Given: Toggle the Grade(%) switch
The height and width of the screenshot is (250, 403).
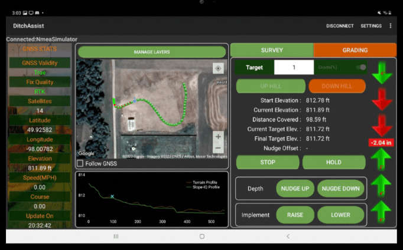Looking at the screenshot, I should (x=361, y=67).
